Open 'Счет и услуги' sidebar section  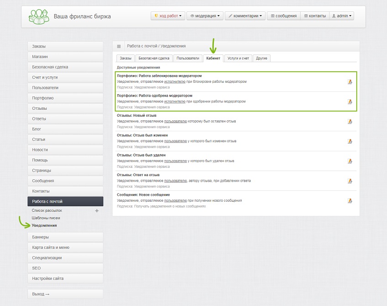coord(65,77)
